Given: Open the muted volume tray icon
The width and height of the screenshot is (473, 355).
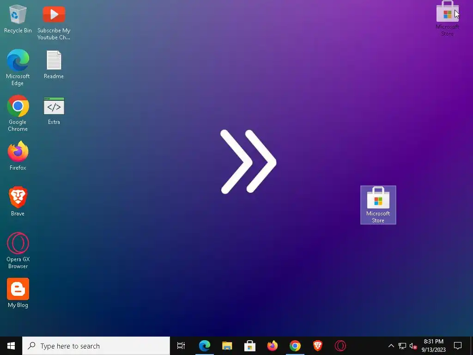Looking at the screenshot, I should point(413,346).
